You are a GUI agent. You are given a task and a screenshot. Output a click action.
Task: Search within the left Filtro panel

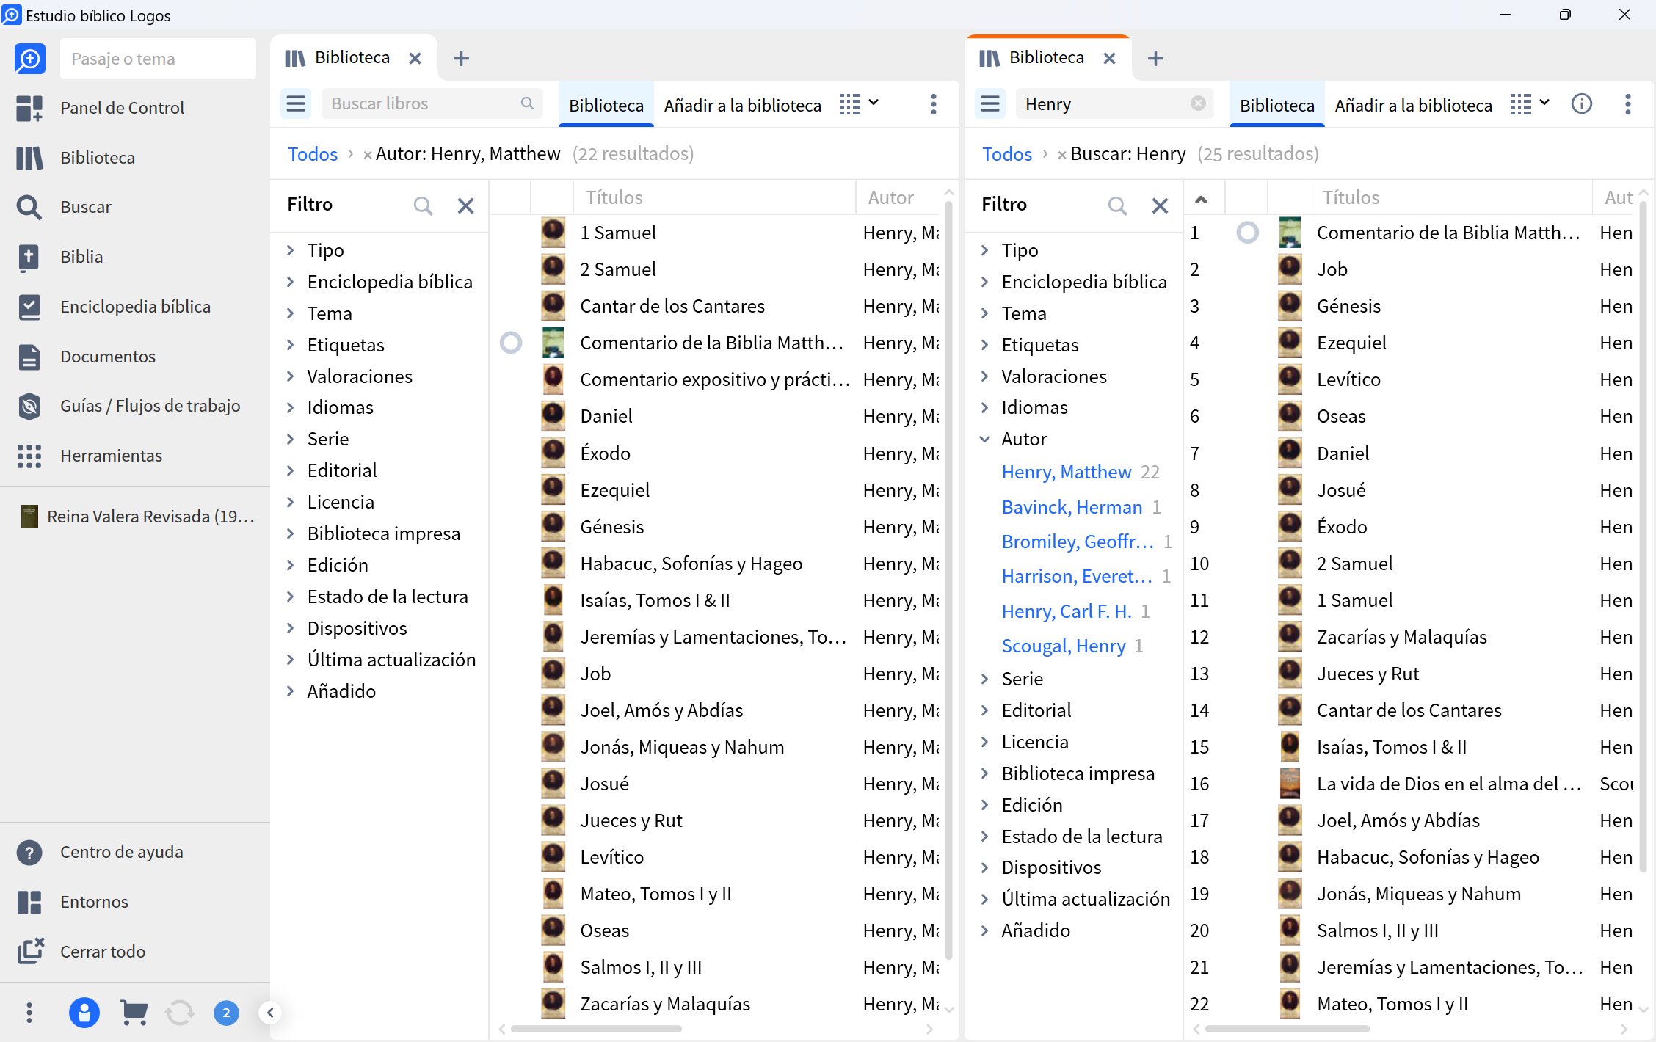coord(423,205)
